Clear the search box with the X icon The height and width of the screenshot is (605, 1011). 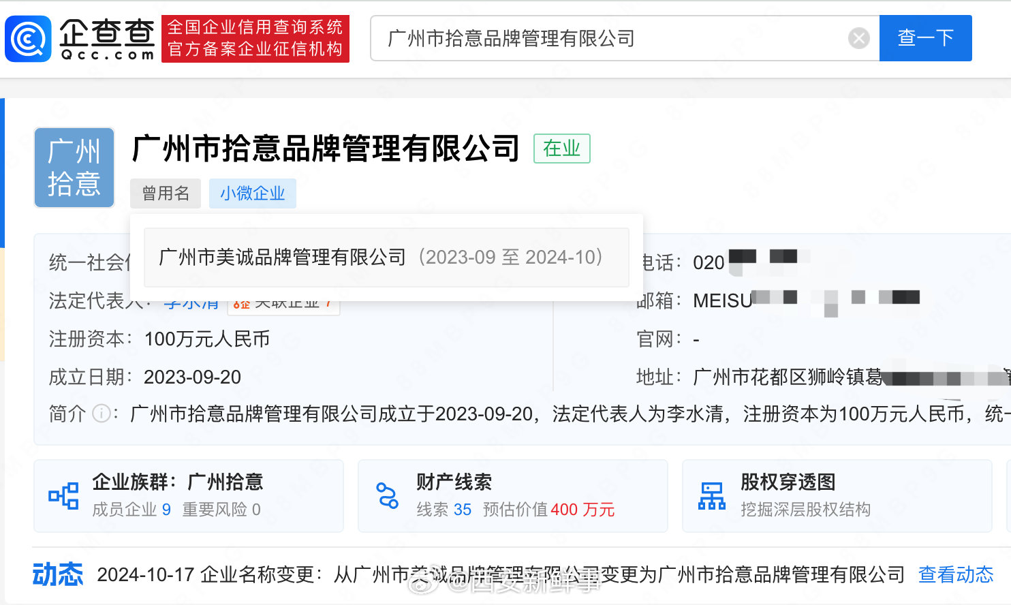858,38
